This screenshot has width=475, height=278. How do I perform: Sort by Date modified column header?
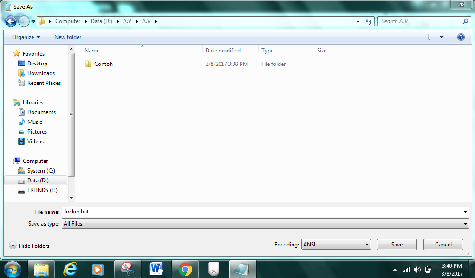[223, 51]
